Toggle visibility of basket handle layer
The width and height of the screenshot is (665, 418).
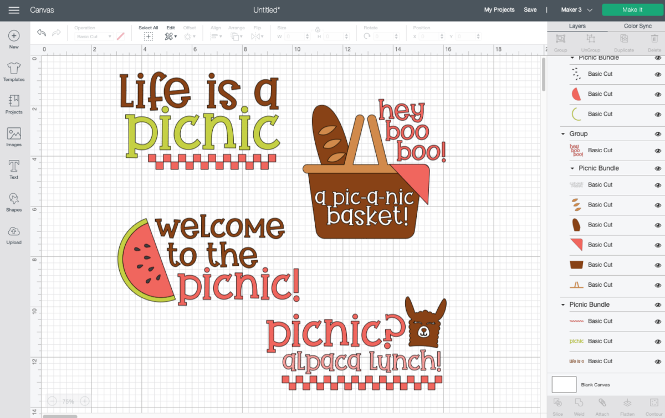tap(658, 285)
